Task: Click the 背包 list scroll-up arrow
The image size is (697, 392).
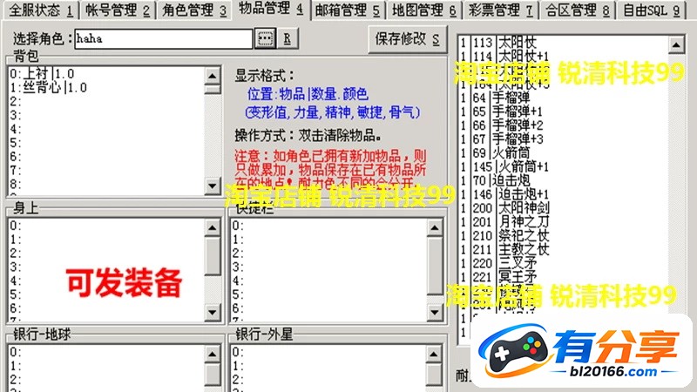Action: [213, 76]
